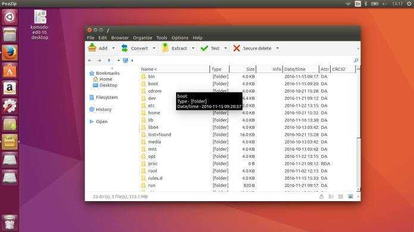Select the proc folder row

click(248, 164)
